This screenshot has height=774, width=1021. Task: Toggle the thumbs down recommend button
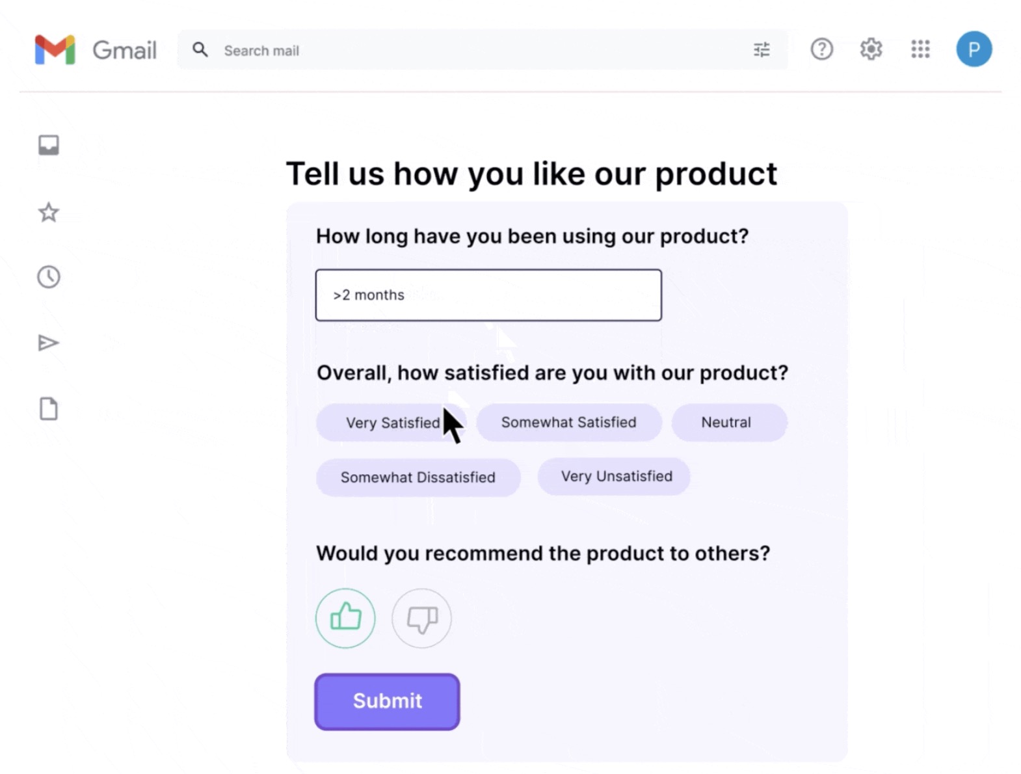click(x=421, y=618)
